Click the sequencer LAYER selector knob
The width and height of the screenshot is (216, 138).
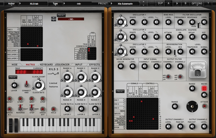[14, 85]
